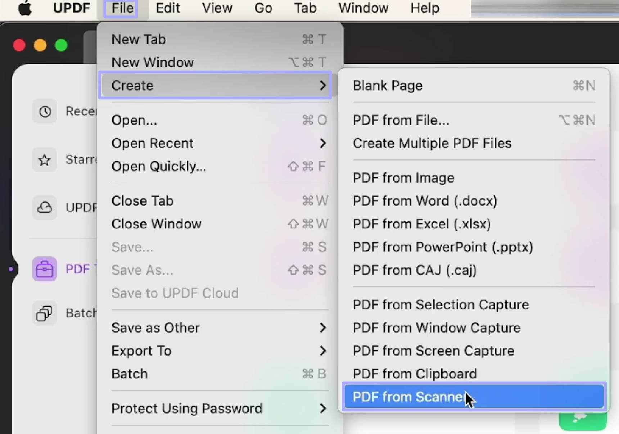This screenshot has height=434, width=619.
Task: Expand the Save as Other submenu
Action: click(x=156, y=327)
